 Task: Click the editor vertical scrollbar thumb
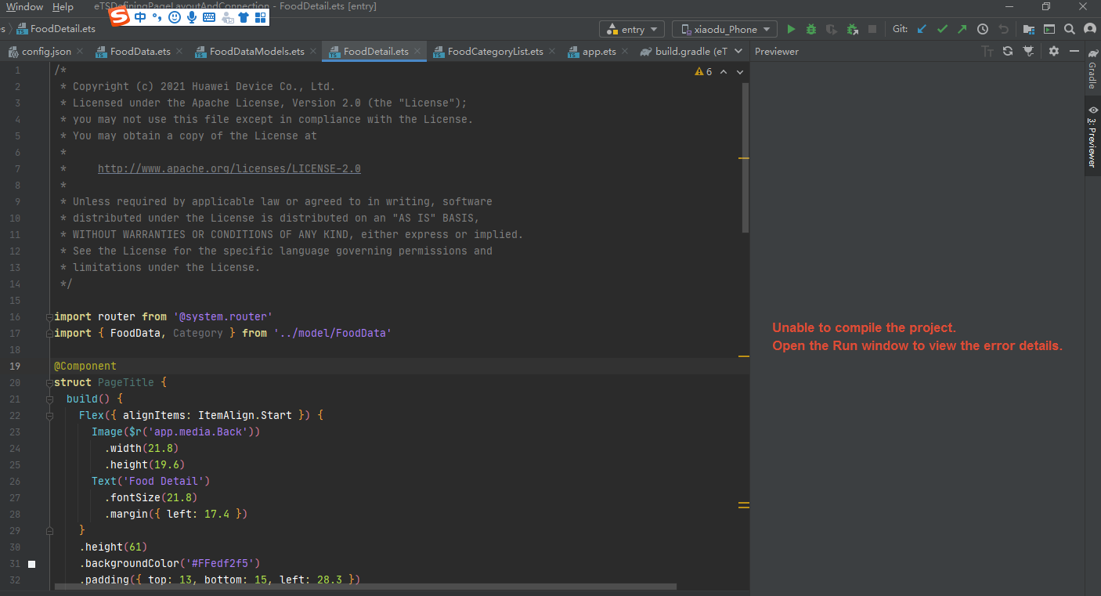click(x=745, y=157)
